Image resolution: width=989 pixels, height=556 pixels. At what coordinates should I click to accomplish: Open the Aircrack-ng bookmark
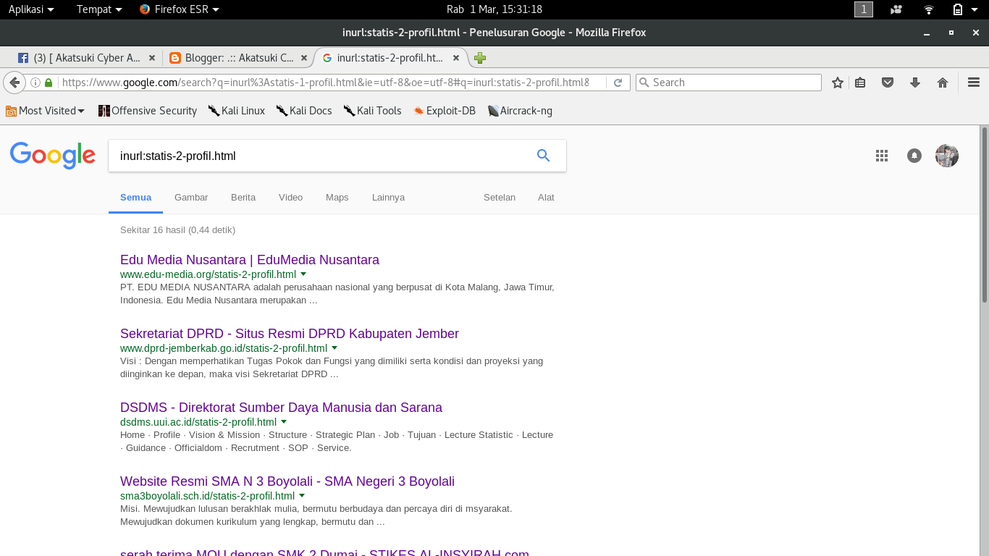pos(520,111)
